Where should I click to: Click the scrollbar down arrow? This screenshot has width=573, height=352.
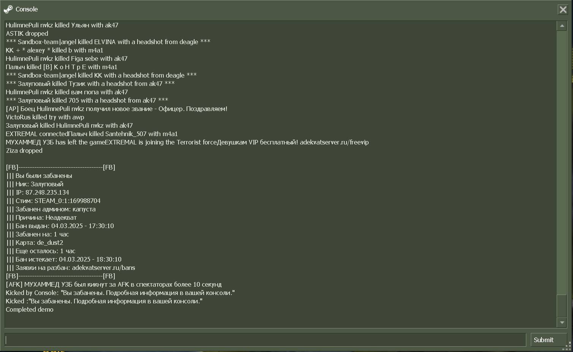coord(562,322)
